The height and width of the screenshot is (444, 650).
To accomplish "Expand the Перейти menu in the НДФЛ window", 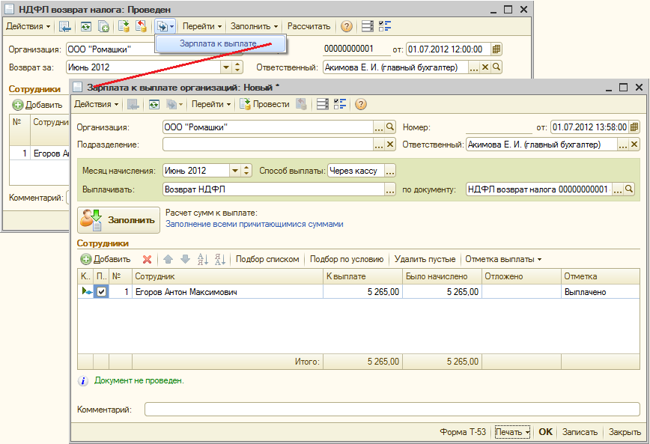I will point(202,26).
